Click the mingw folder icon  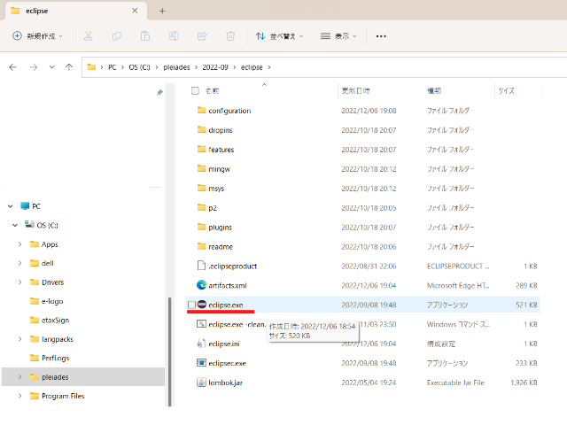point(201,168)
